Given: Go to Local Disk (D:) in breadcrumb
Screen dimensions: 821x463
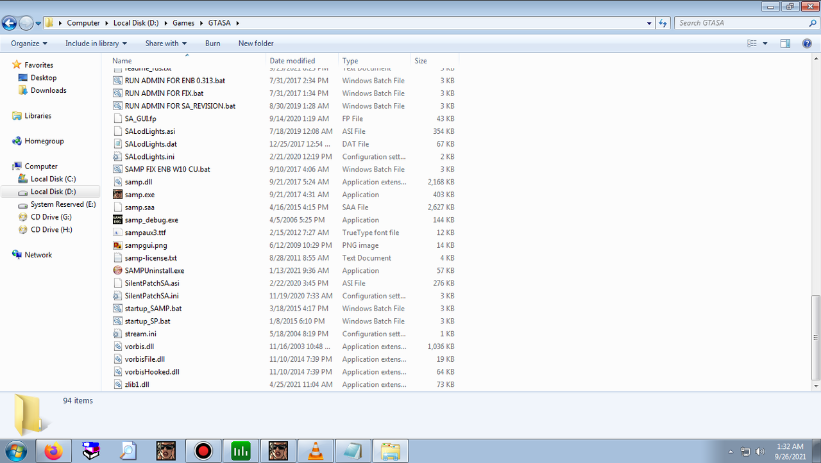Looking at the screenshot, I should [x=136, y=23].
